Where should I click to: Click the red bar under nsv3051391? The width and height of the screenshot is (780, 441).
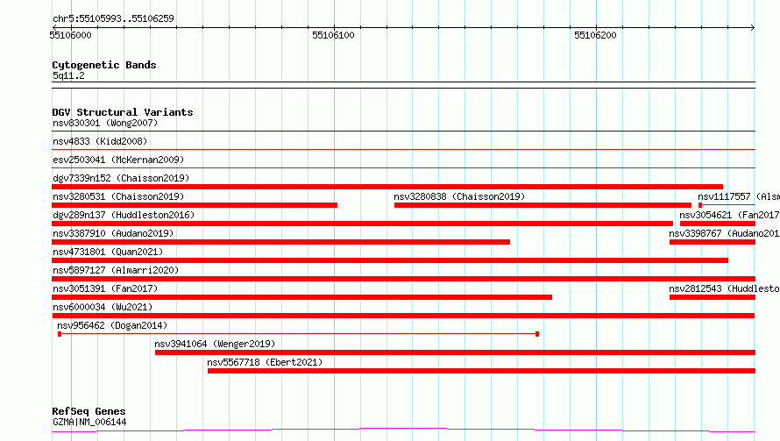pos(302,297)
